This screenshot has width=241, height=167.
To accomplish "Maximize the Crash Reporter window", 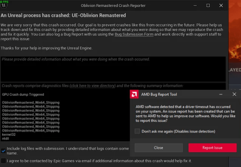I will pos(208,5).
